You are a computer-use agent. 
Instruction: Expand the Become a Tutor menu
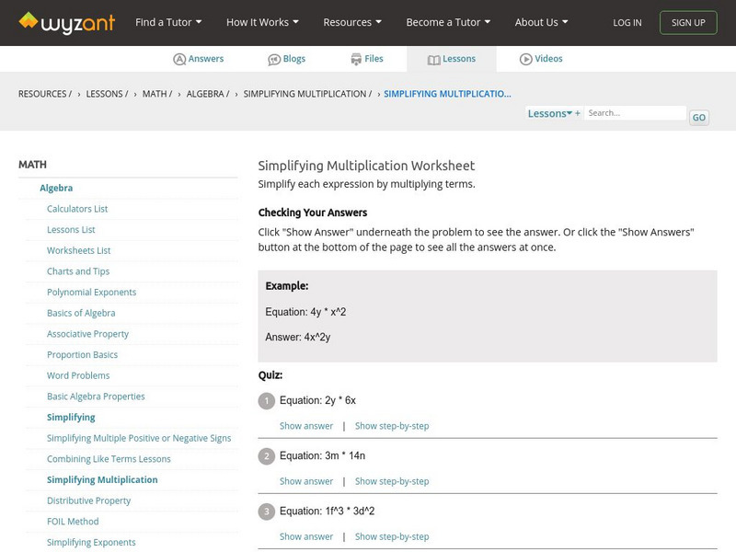(x=448, y=22)
